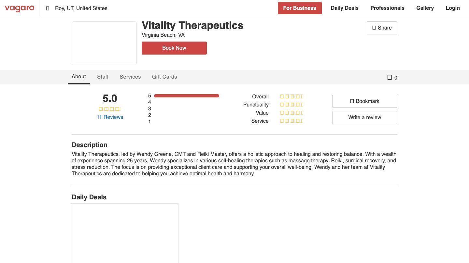The width and height of the screenshot is (469, 263).
Task: Click Professionals in the navigation bar
Action: [x=387, y=8]
